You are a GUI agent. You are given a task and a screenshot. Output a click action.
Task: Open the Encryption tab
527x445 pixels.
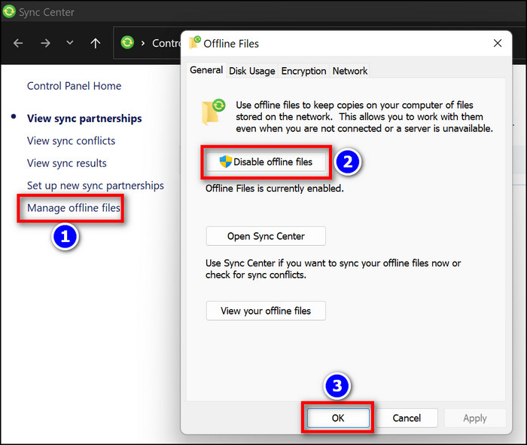pyautogui.click(x=304, y=71)
